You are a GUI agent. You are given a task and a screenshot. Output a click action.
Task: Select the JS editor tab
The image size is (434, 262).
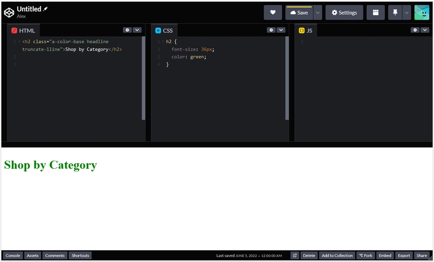305,30
